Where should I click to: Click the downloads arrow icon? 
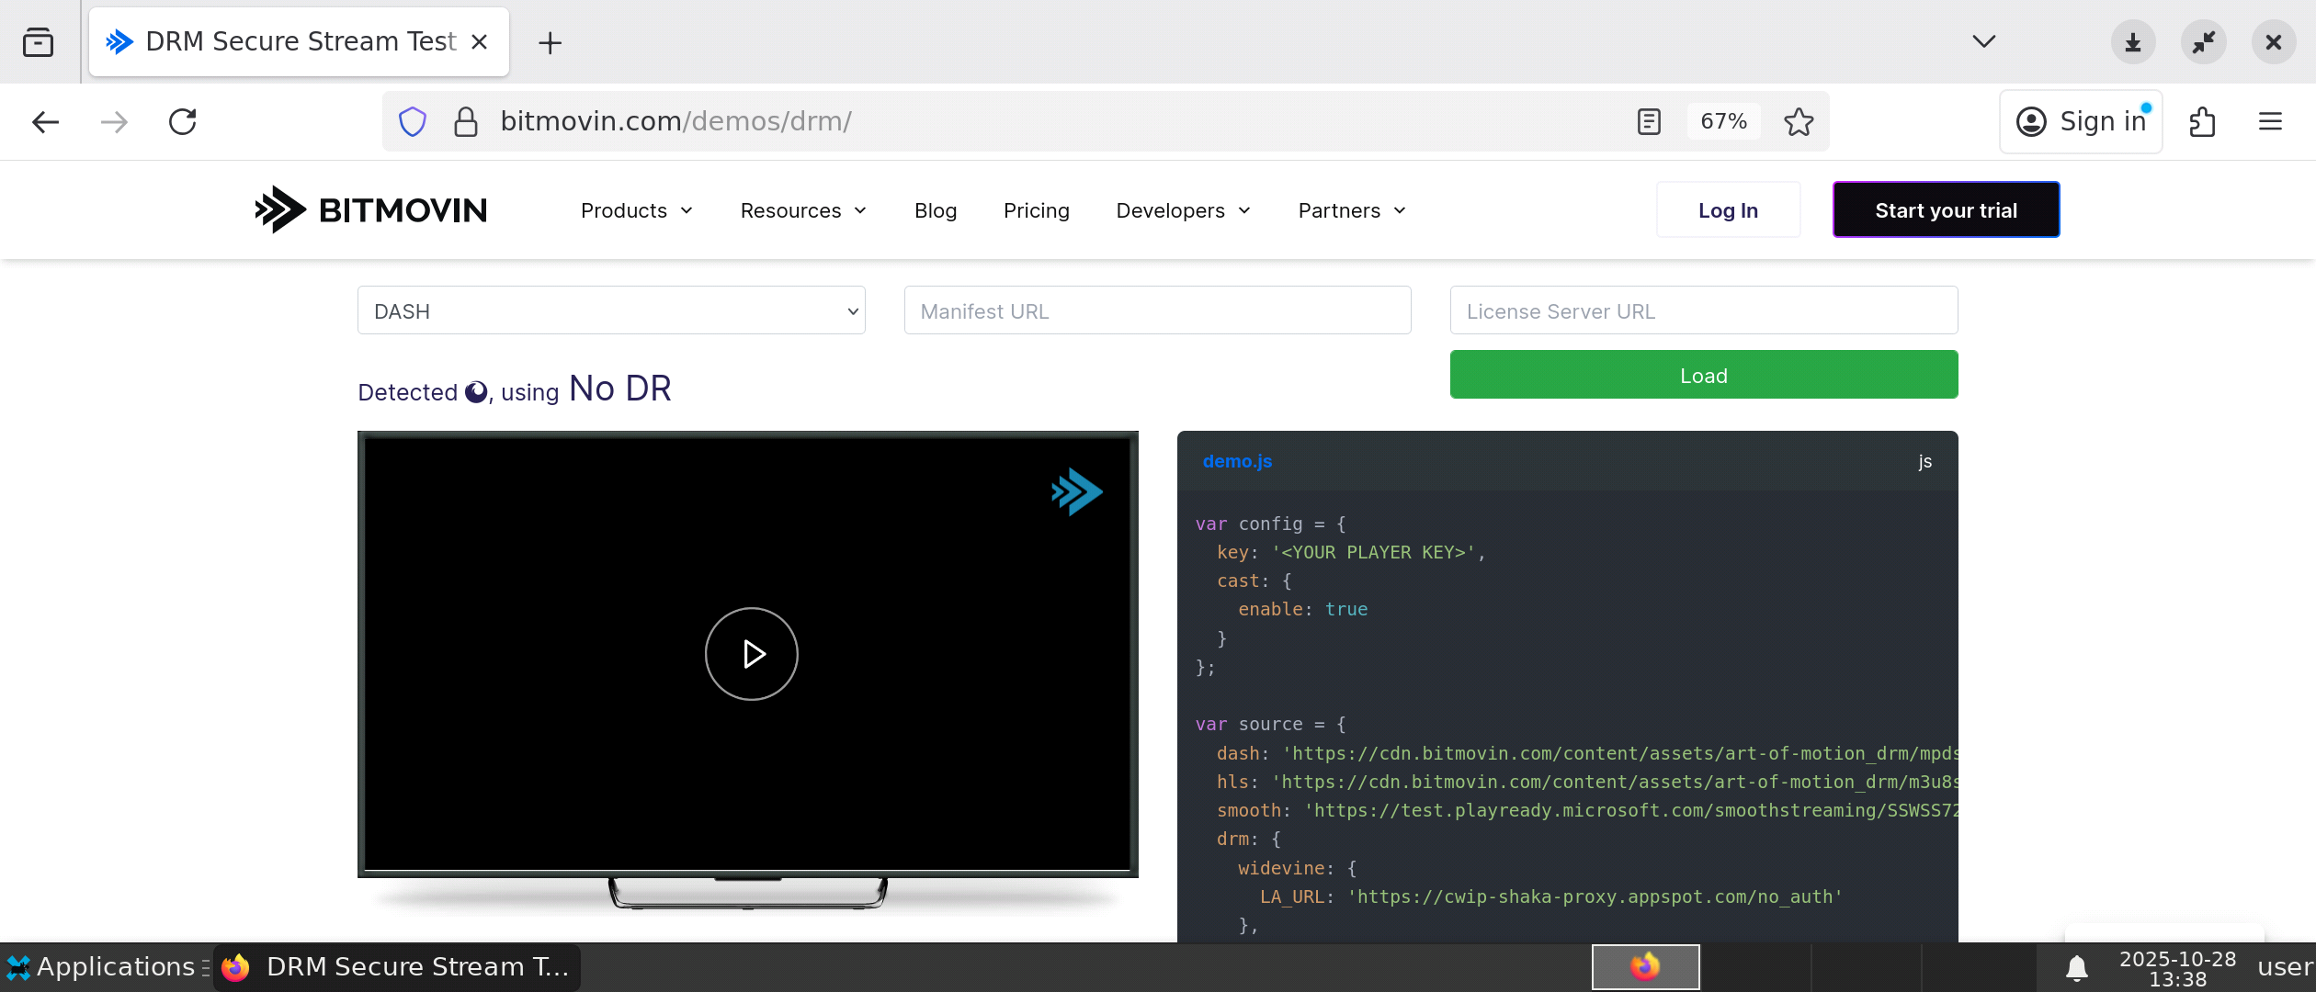pos(2133,42)
